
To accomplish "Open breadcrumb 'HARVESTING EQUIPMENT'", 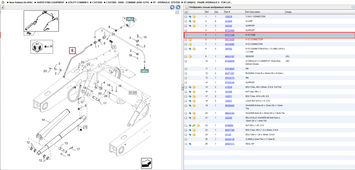I will coord(51,2).
